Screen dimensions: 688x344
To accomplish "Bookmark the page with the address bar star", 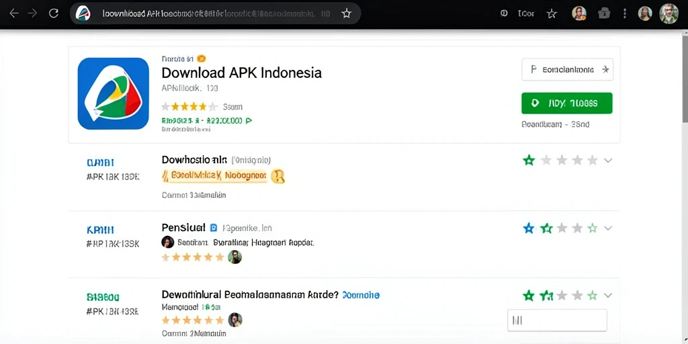I will click(347, 13).
